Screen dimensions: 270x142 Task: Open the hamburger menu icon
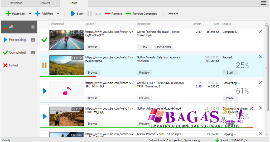(x=263, y=3)
